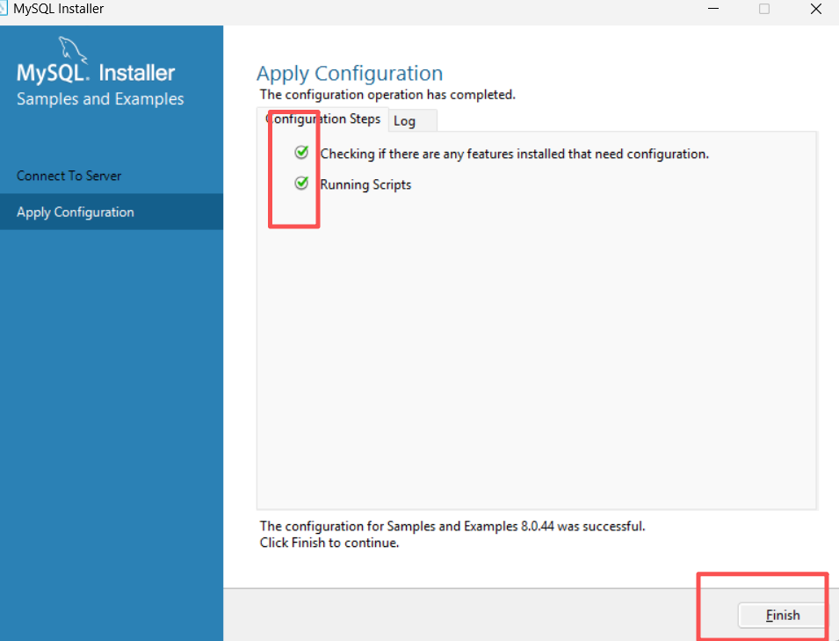
Task: Close the MySQL Installer window
Action: 816,9
